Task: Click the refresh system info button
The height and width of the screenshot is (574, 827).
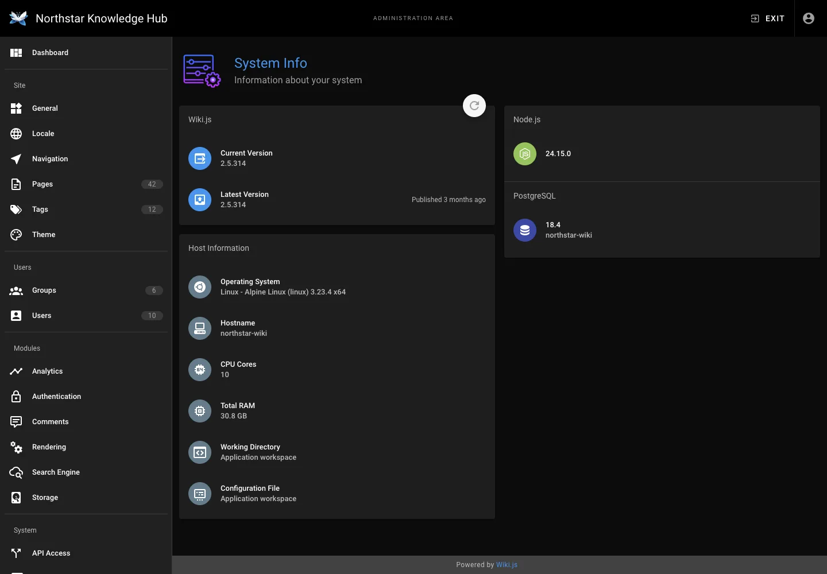Action: tap(474, 106)
